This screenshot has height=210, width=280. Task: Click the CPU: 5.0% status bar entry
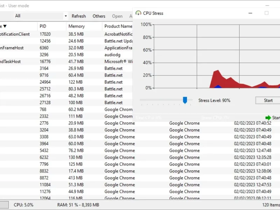point(23,205)
